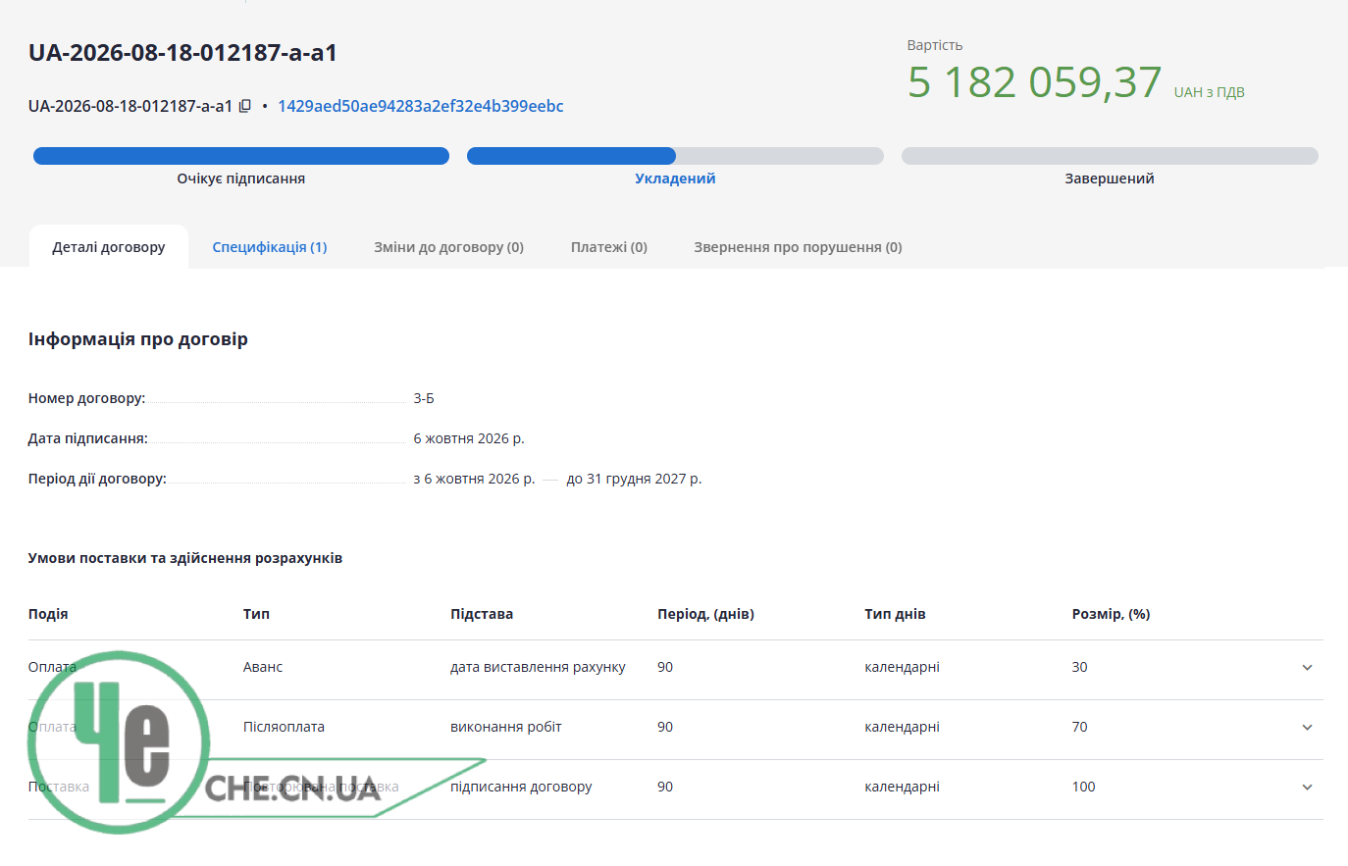Screen dimensions: 1348x866
Task: Click the підписання договору cell
Action: coord(521,787)
